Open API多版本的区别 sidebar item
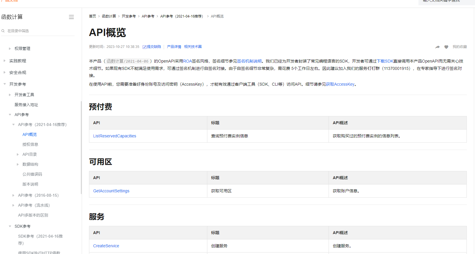475x254 pixels. [x=33, y=215]
